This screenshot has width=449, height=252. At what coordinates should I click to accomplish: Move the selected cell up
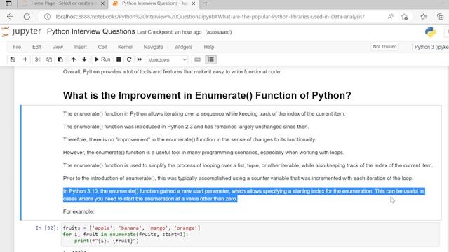(73, 59)
